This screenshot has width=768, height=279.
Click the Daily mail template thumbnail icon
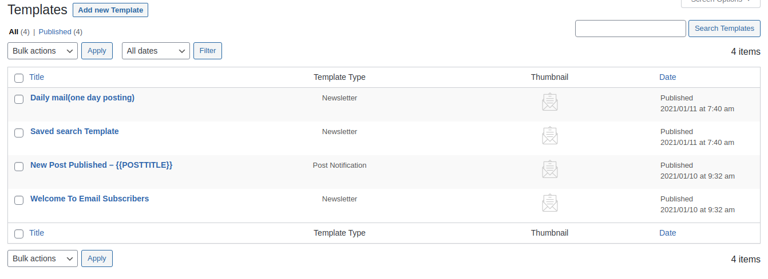550,102
